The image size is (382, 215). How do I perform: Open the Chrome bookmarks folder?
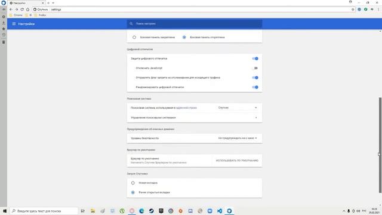(16, 15)
